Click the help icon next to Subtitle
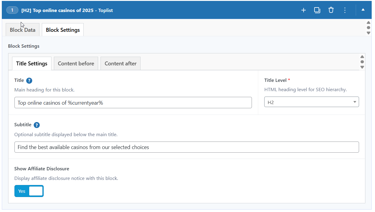375x212 pixels. pos(37,125)
